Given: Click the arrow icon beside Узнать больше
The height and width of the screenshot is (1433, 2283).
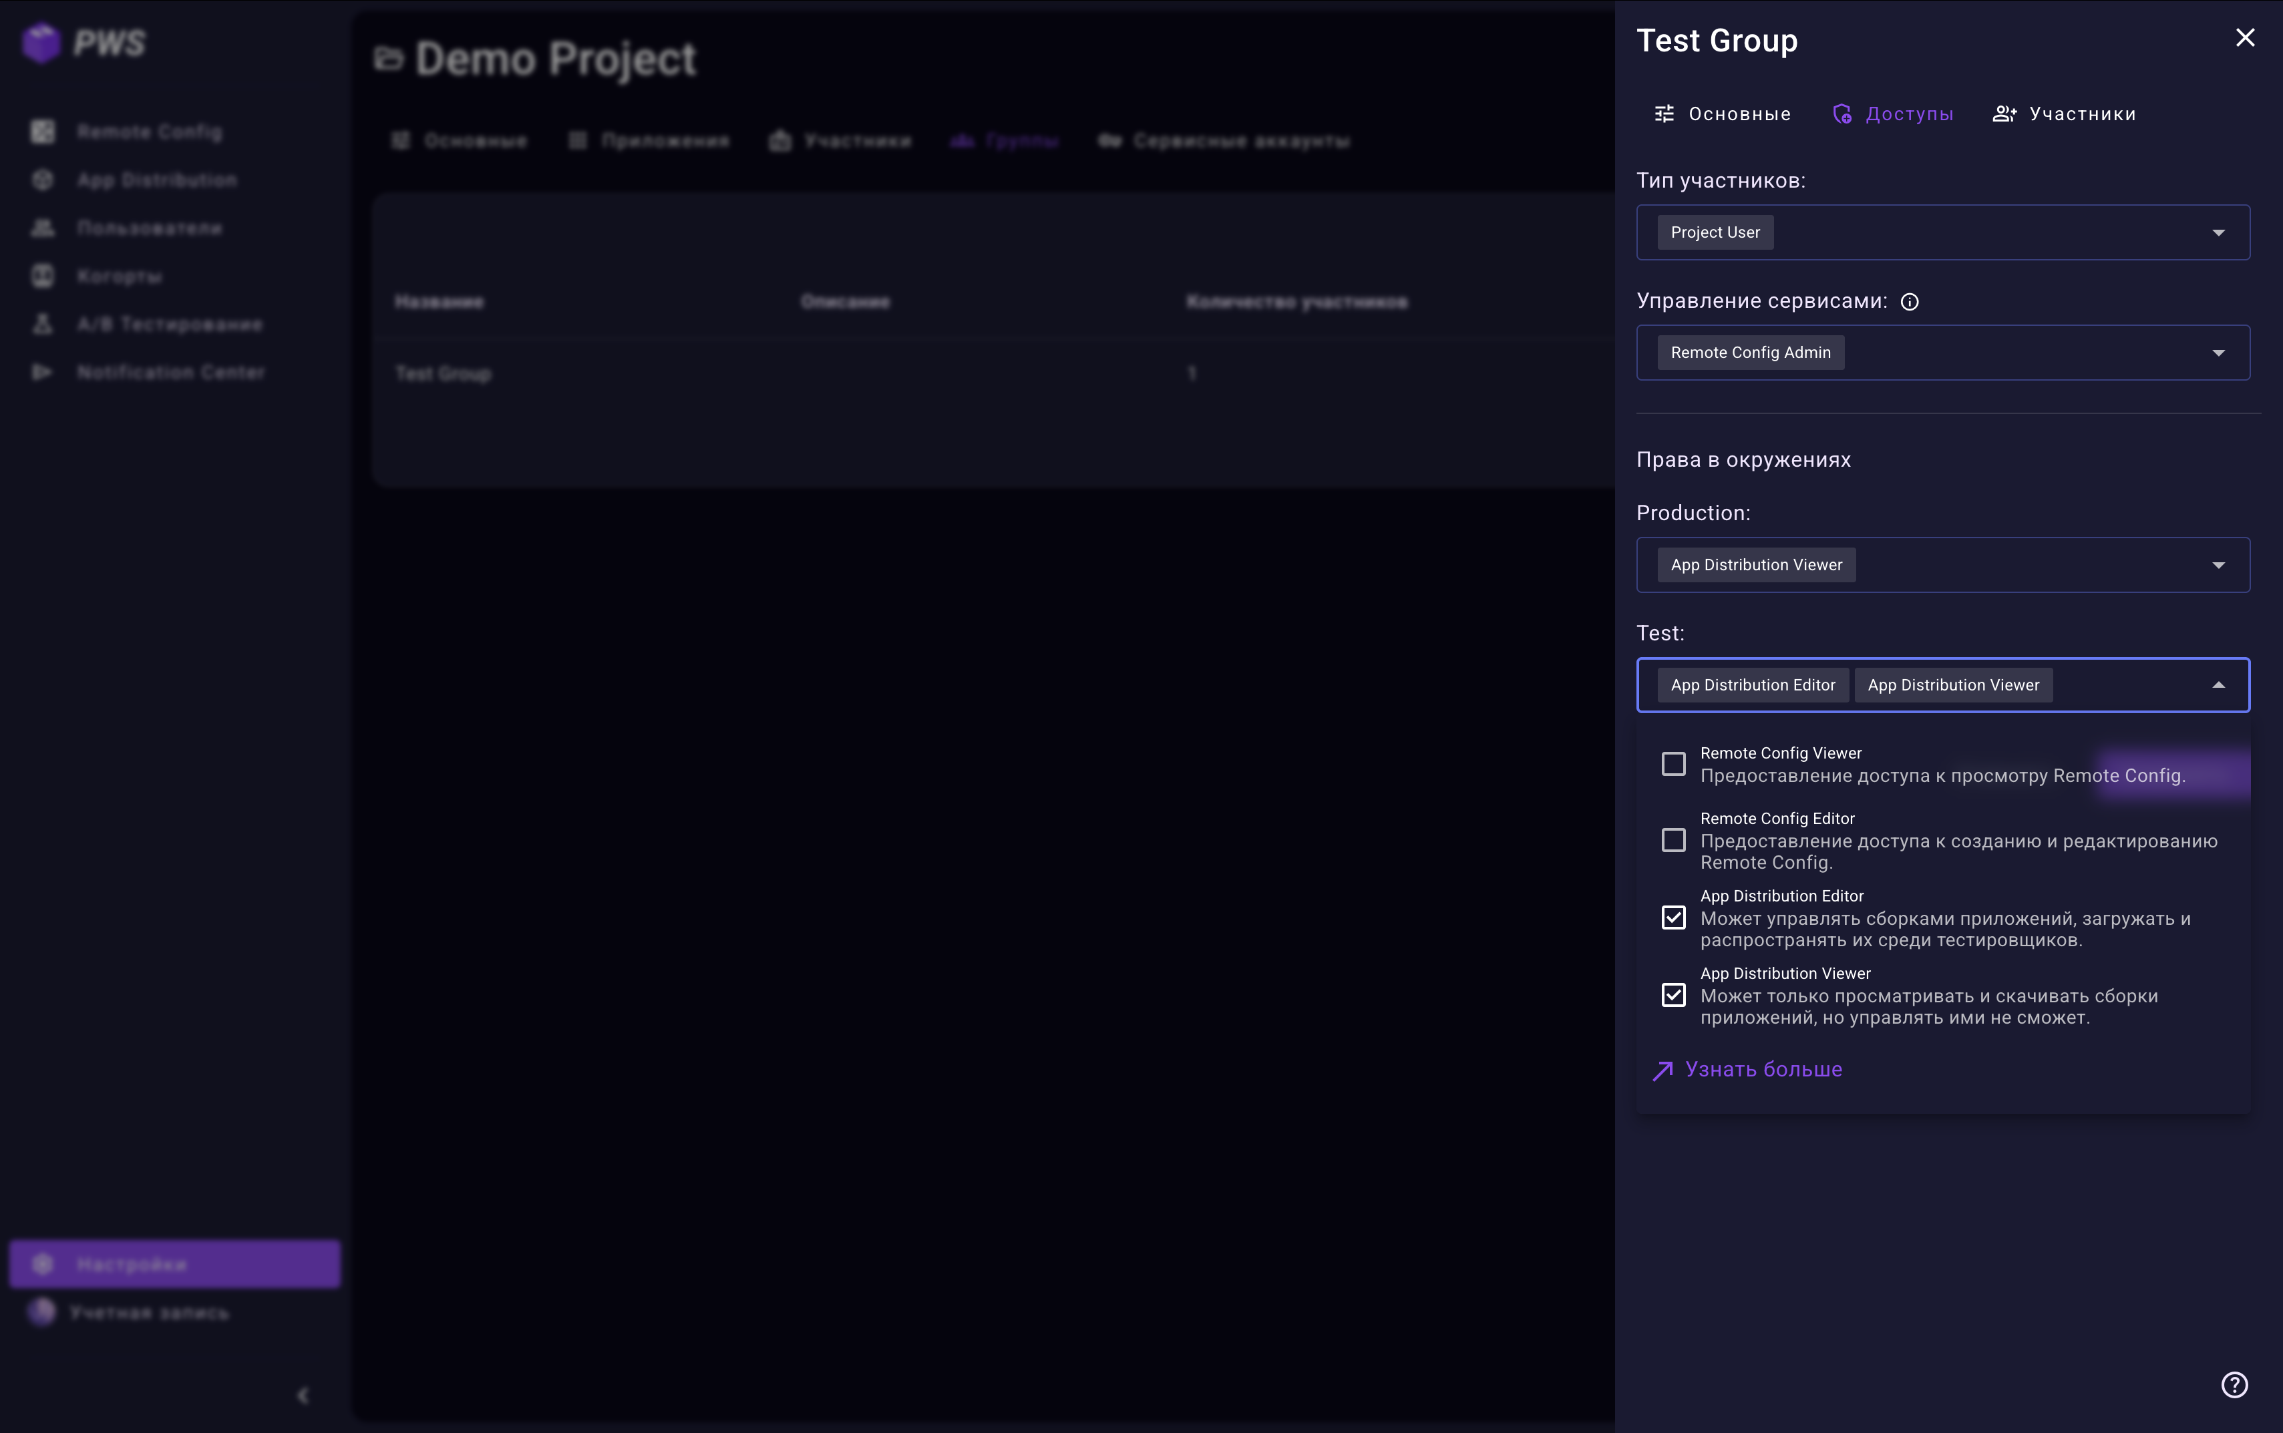Looking at the screenshot, I should 1663,1070.
